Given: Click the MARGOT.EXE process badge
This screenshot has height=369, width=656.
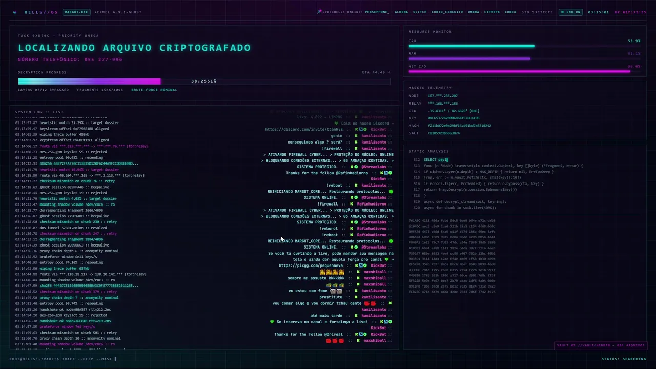Looking at the screenshot, I should pos(76,12).
